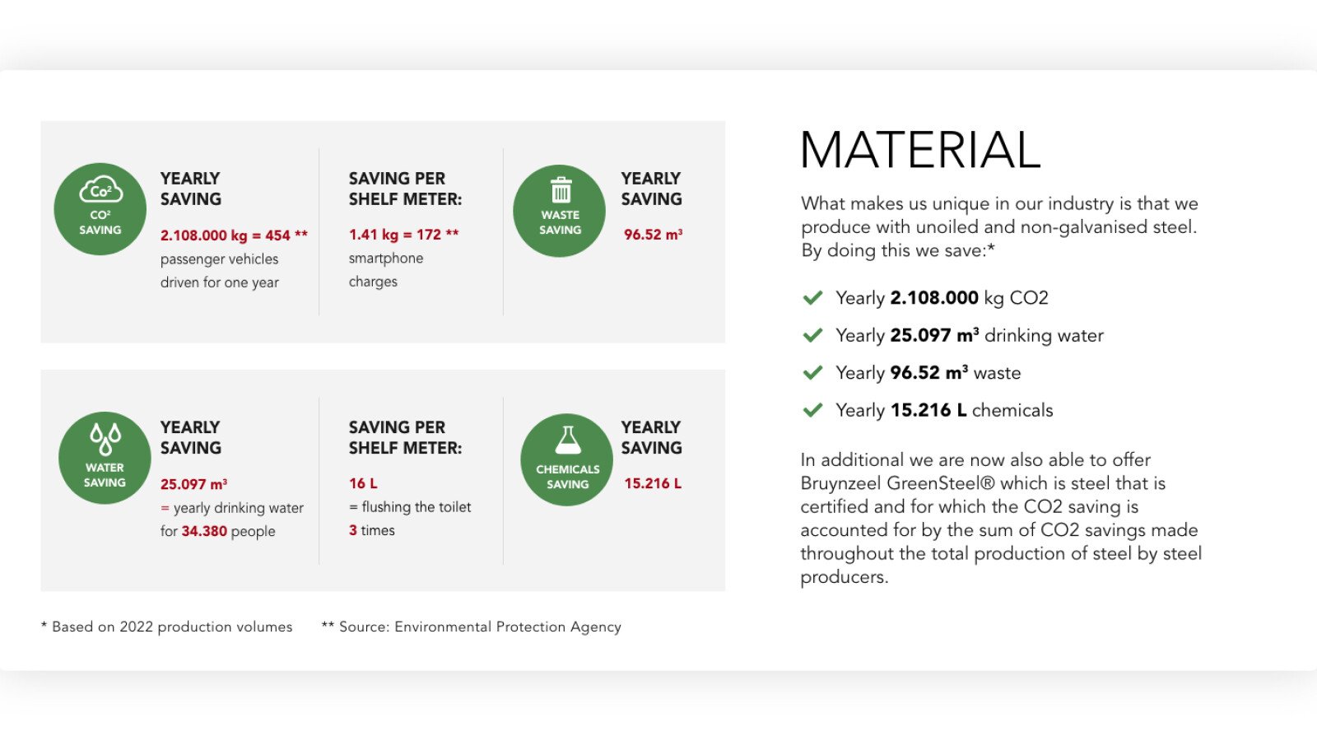Click the Bruynzeel GreenSteel paragraph
Image resolution: width=1317 pixels, height=741 pixels.
[1000, 518]
